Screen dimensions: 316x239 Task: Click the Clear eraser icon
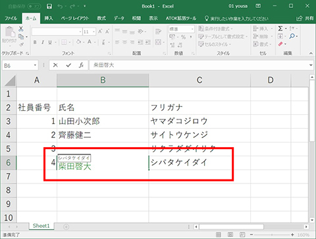tap(280, 44)
